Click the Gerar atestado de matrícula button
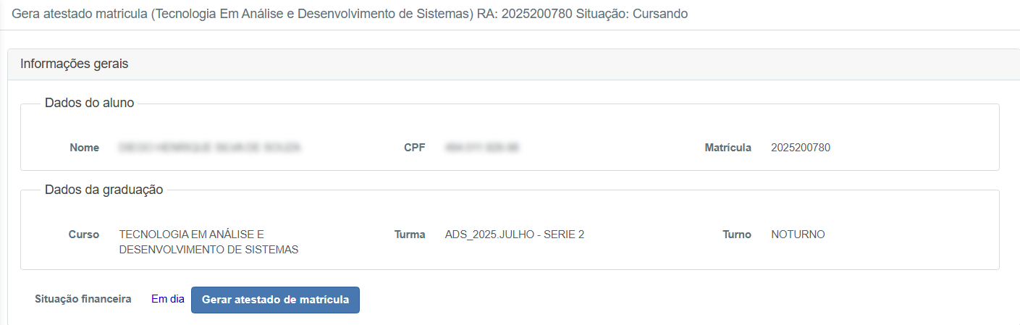 (x=275, y=300)
